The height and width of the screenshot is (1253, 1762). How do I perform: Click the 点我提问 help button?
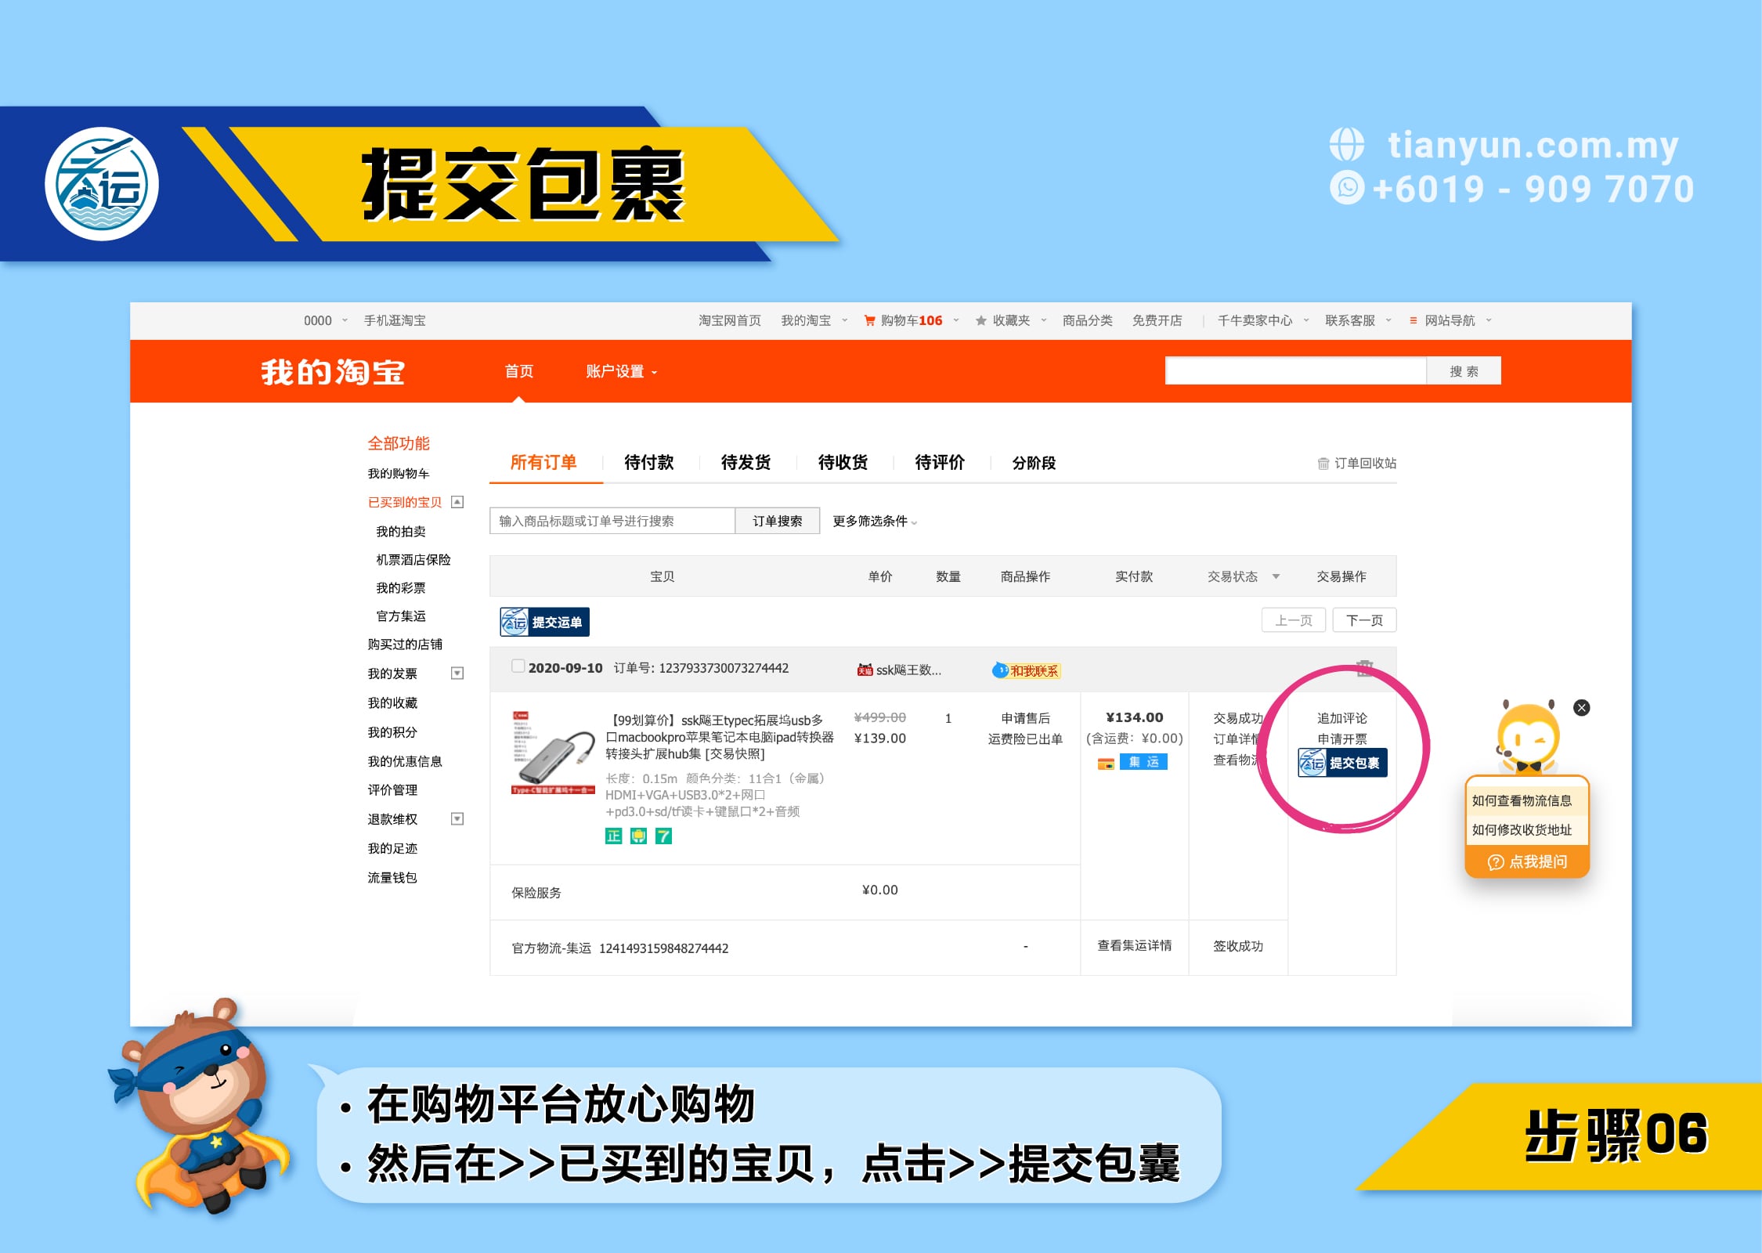(1527, 861)
